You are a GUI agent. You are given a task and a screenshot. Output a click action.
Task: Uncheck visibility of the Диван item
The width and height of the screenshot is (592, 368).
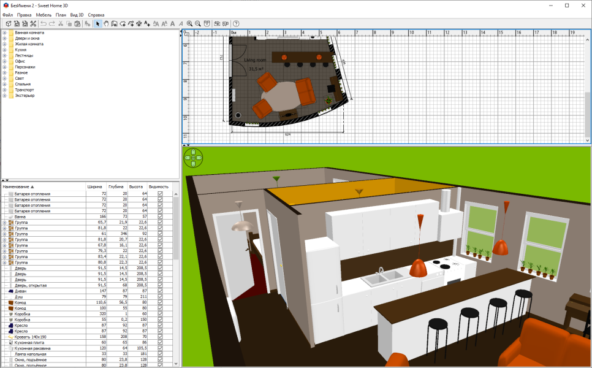160,291
